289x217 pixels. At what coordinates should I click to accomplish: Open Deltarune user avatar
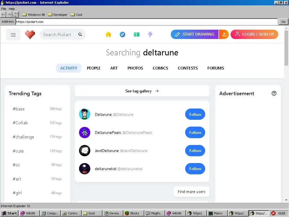click(x=85, y=114)
